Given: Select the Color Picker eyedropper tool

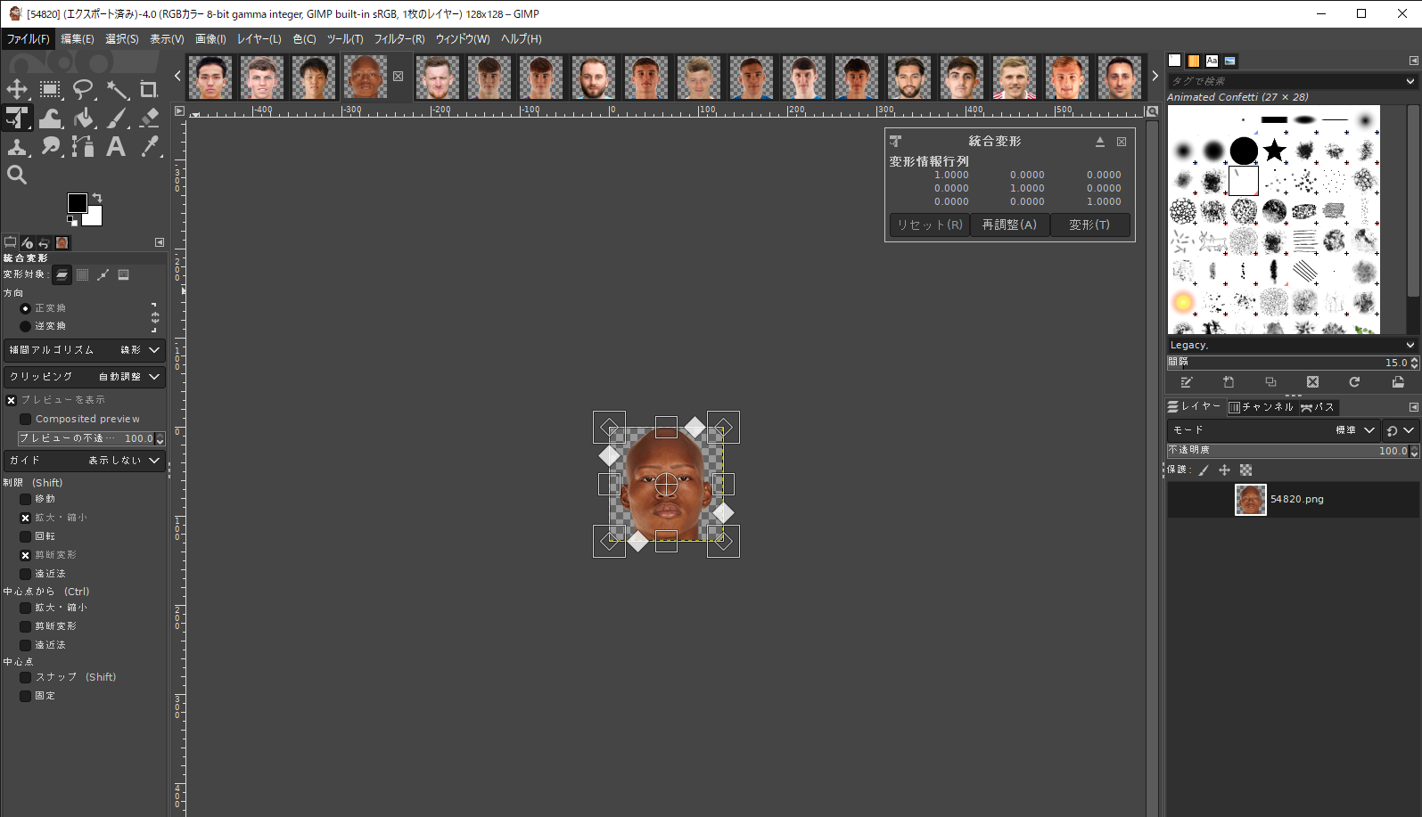Looking at the screenshot, I should [149, 146].
